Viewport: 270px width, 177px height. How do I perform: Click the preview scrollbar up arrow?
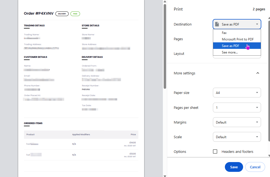165,2
